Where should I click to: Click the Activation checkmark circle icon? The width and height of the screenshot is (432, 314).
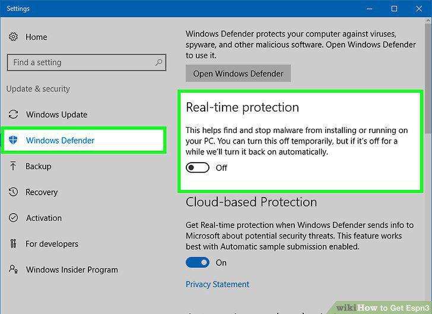(x=13, y=218)
